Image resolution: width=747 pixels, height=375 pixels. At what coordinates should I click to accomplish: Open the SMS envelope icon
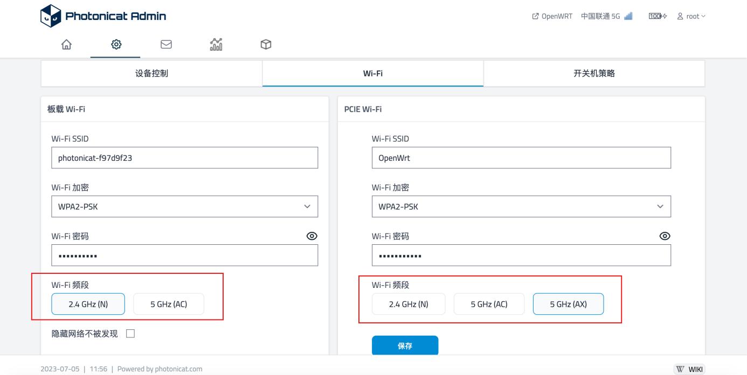tap(165, 45)
